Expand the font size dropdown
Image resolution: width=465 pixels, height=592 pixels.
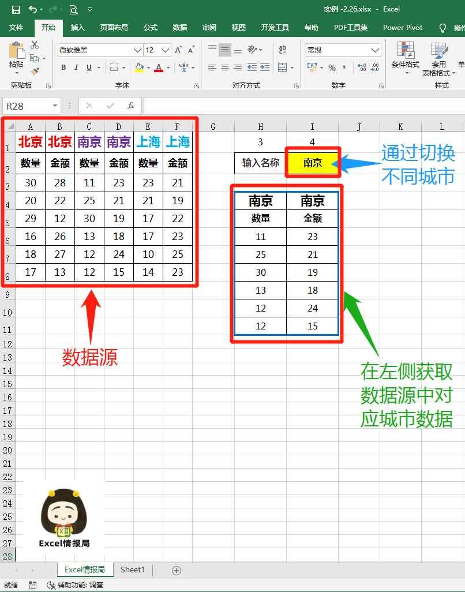tap(166, 50)
